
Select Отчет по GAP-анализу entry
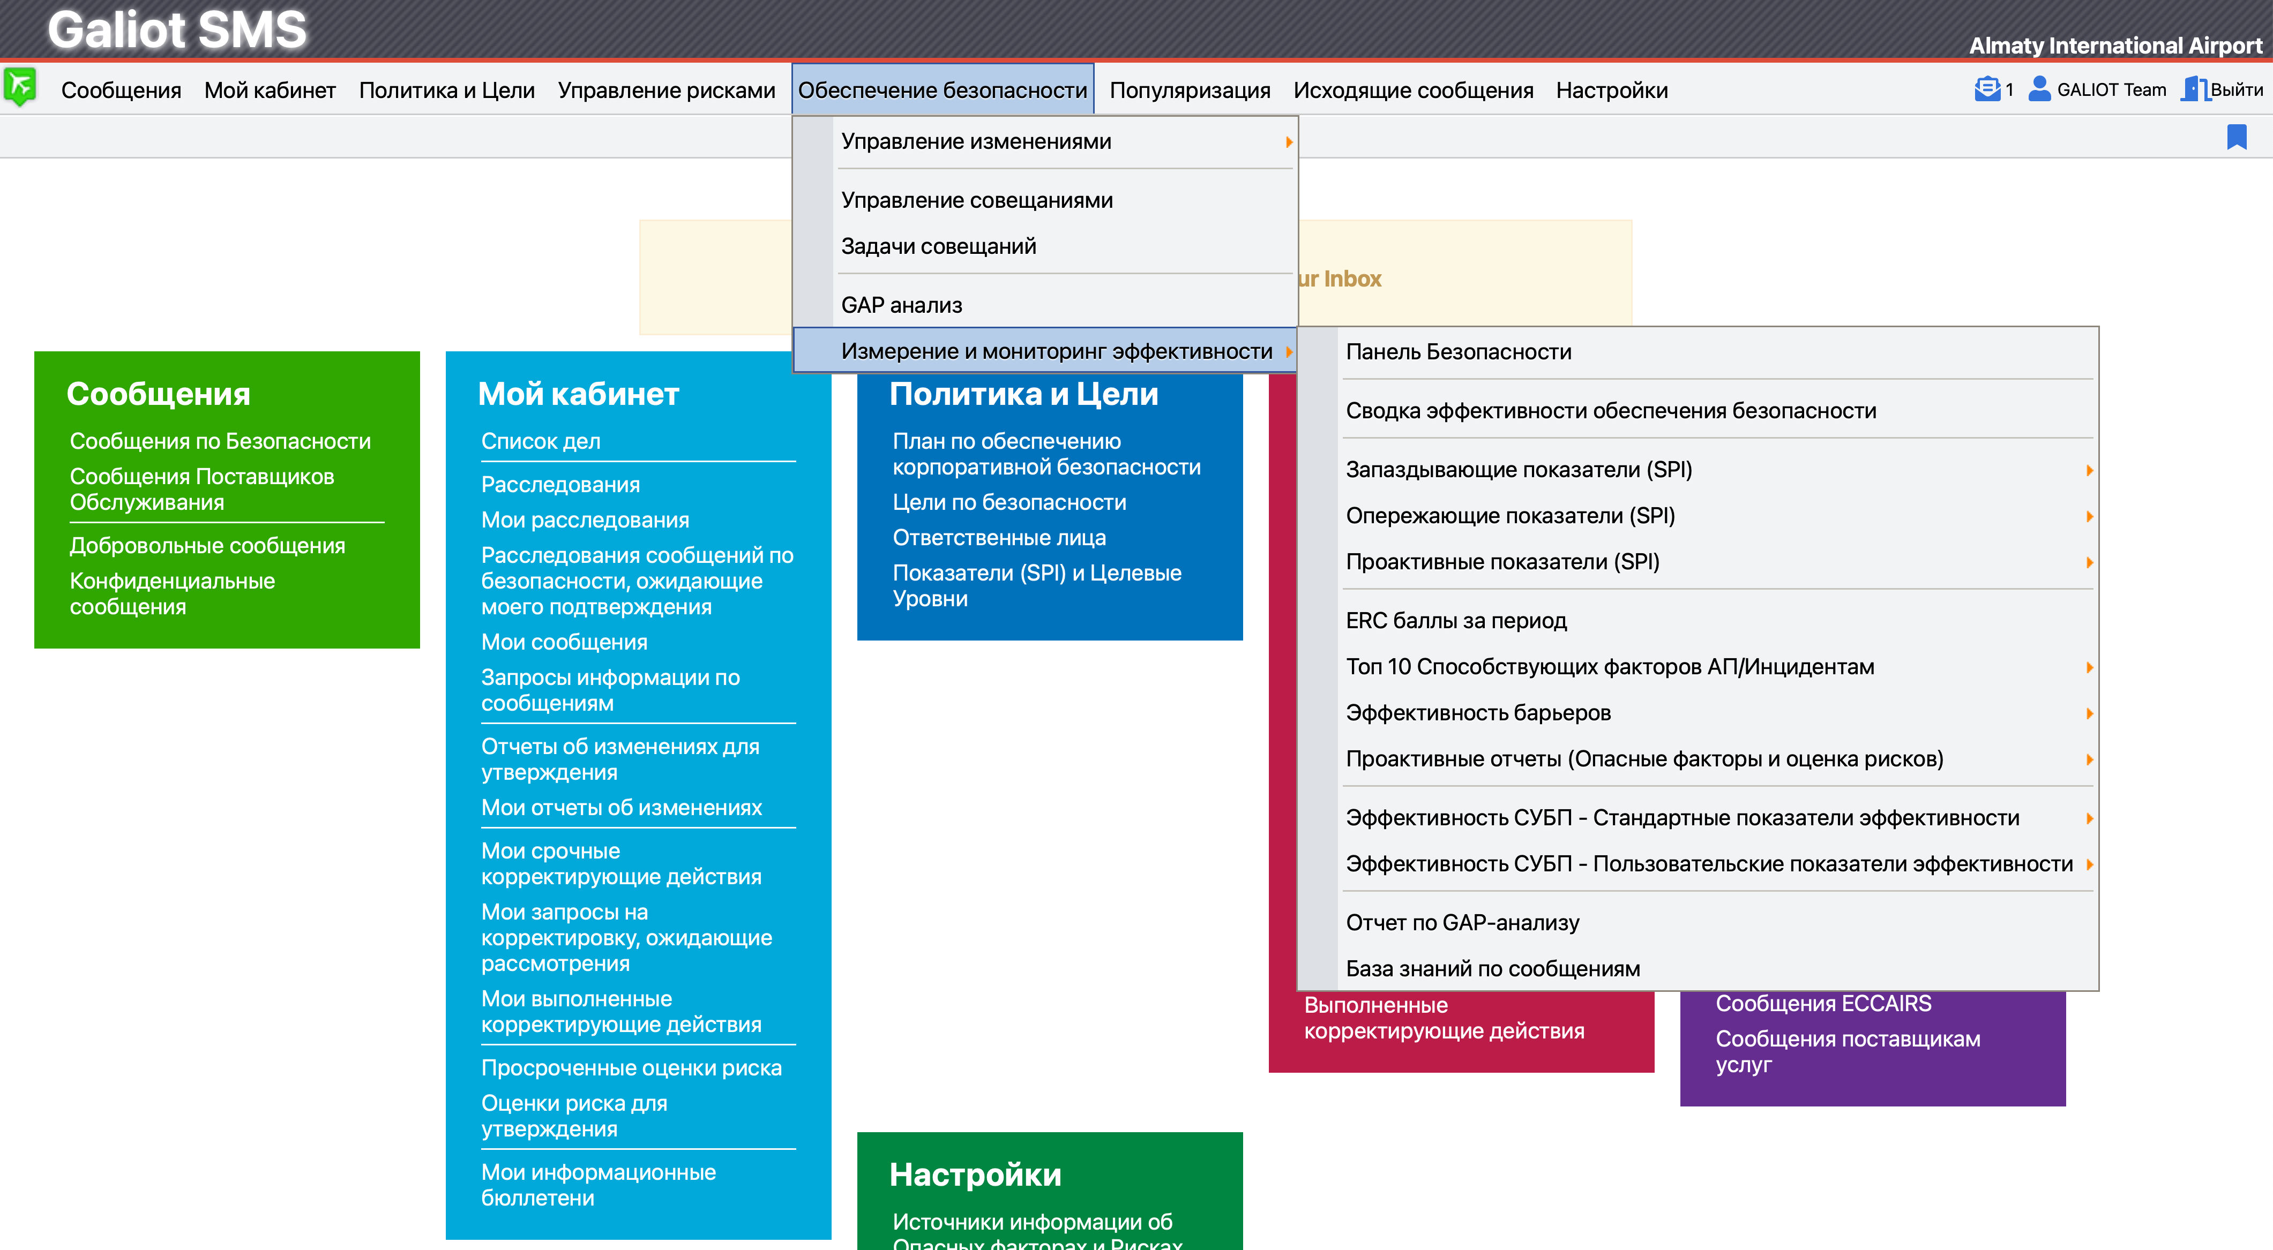click(1699, 923)
